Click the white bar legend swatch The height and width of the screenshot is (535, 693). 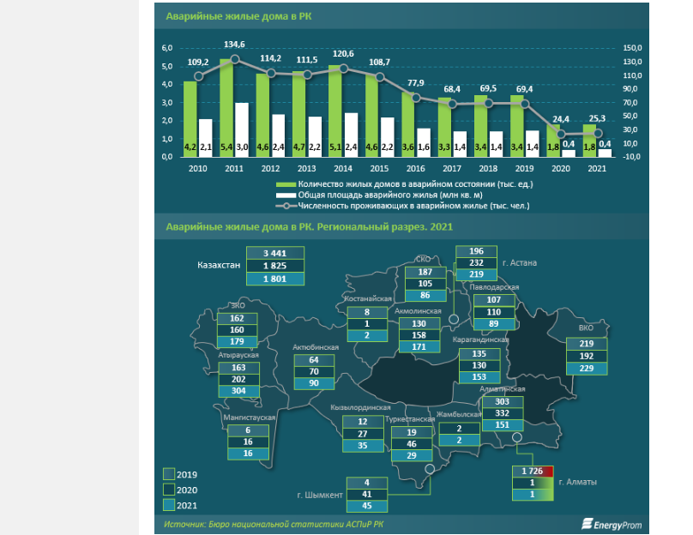(x=286, y=195)
